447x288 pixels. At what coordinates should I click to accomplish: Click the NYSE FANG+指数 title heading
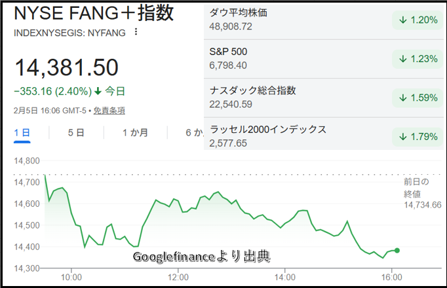[94, 14]
